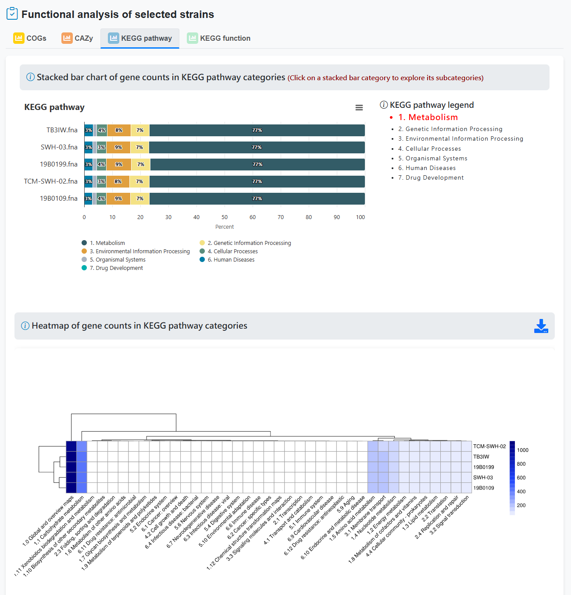571x595 pixels.
Task: Click the KEGG pathway tab icon
Action: tap(114, 38)
